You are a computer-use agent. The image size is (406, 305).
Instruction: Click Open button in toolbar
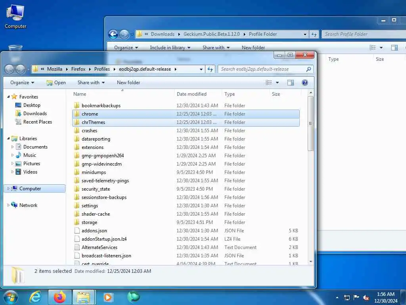tap(56, 83)
